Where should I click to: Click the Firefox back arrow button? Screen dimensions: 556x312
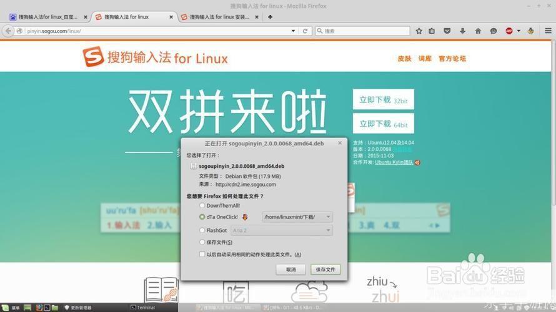pyautogui.click(x=7, y=31)
